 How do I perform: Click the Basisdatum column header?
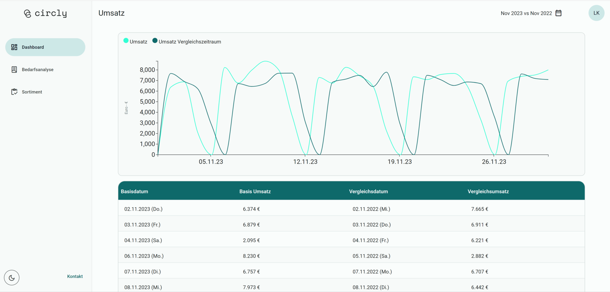134,191
